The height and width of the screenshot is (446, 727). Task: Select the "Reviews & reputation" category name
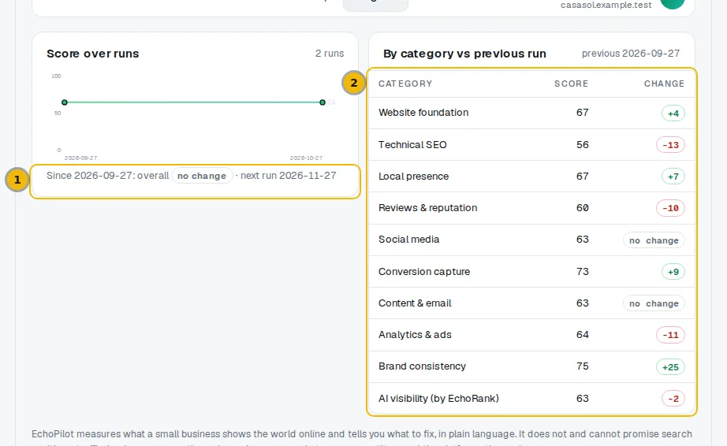click(427, 208)
